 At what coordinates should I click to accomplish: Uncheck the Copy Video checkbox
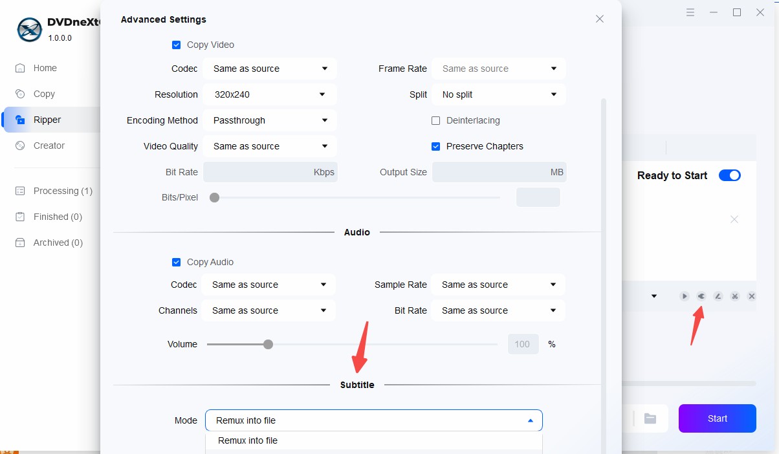click(176, 45)
